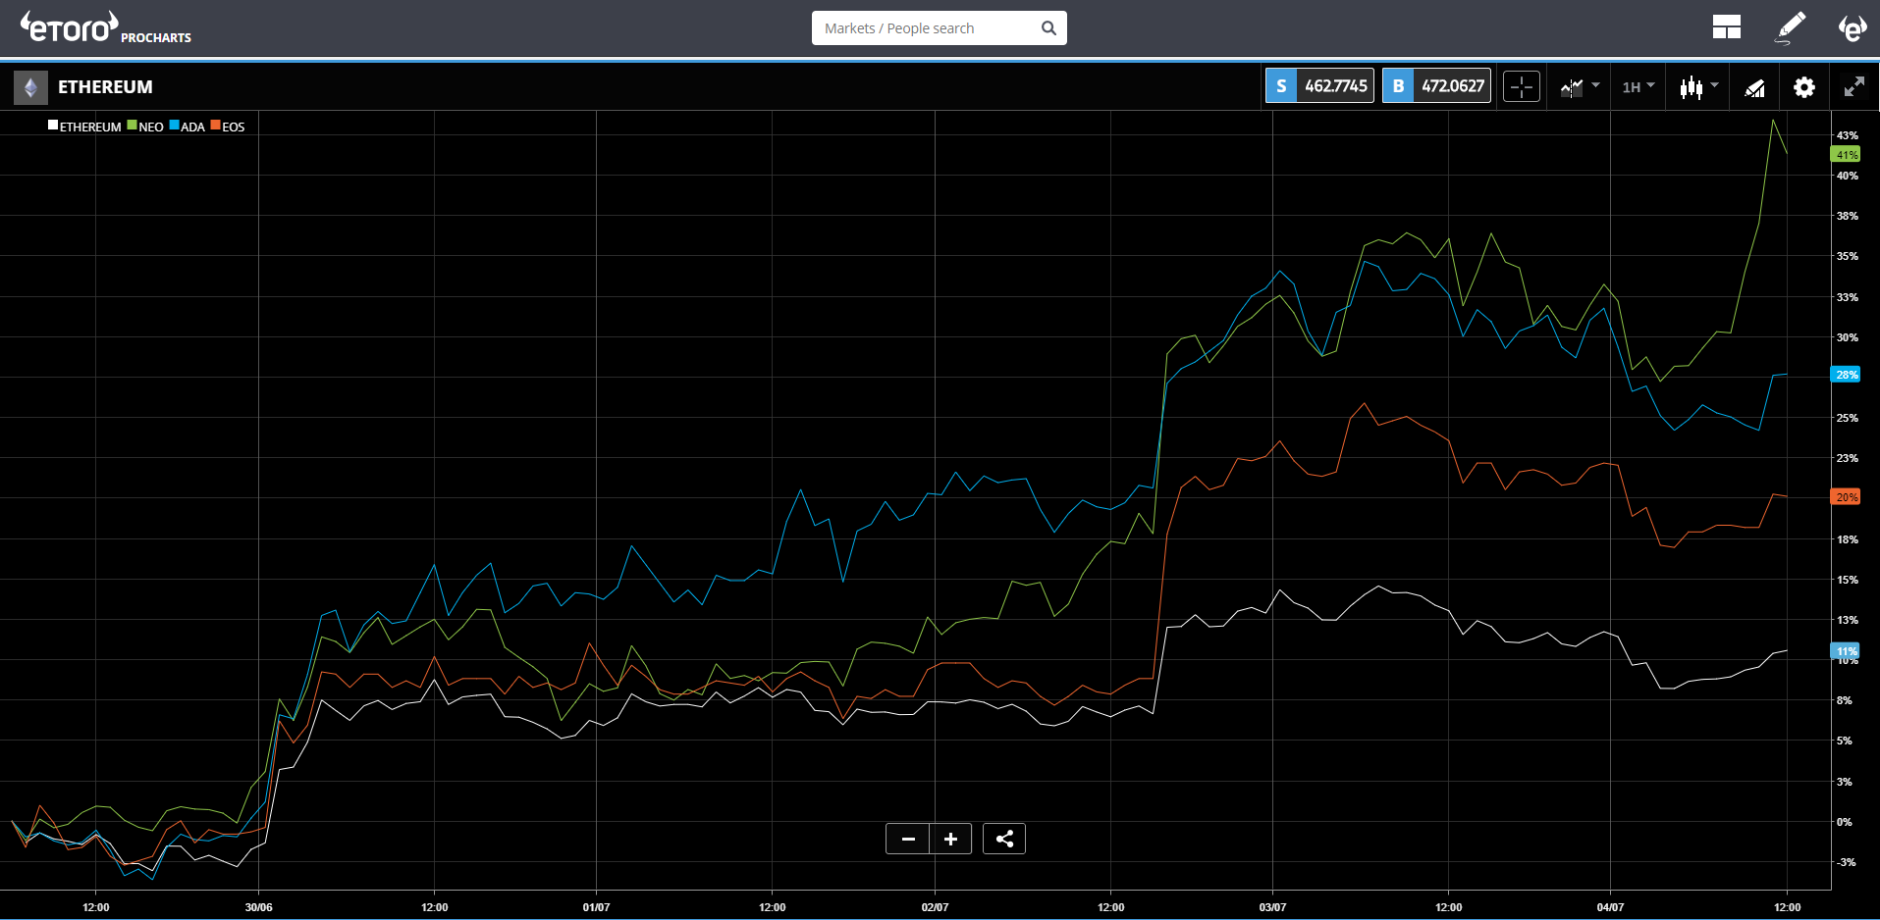
Task: Expand chart to full screen
Action: coord(1853,87)
